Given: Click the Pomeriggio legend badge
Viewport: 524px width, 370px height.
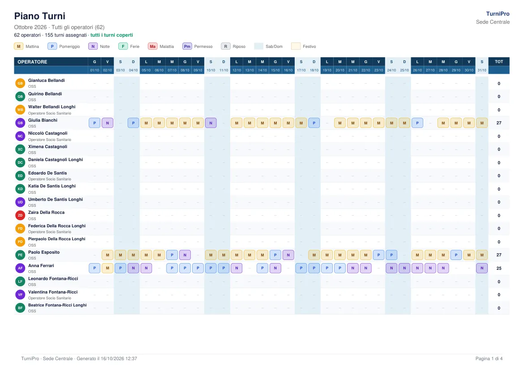Looking at the screenshot, I should point(52,47).
